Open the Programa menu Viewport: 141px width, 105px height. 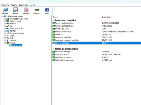coord(5,5)
